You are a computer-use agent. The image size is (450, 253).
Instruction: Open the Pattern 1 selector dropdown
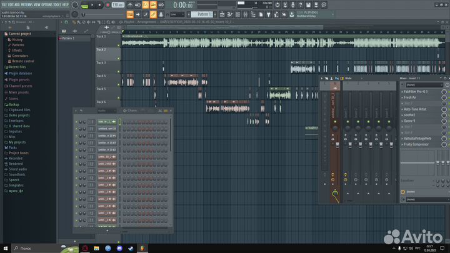tap(202, 13)
